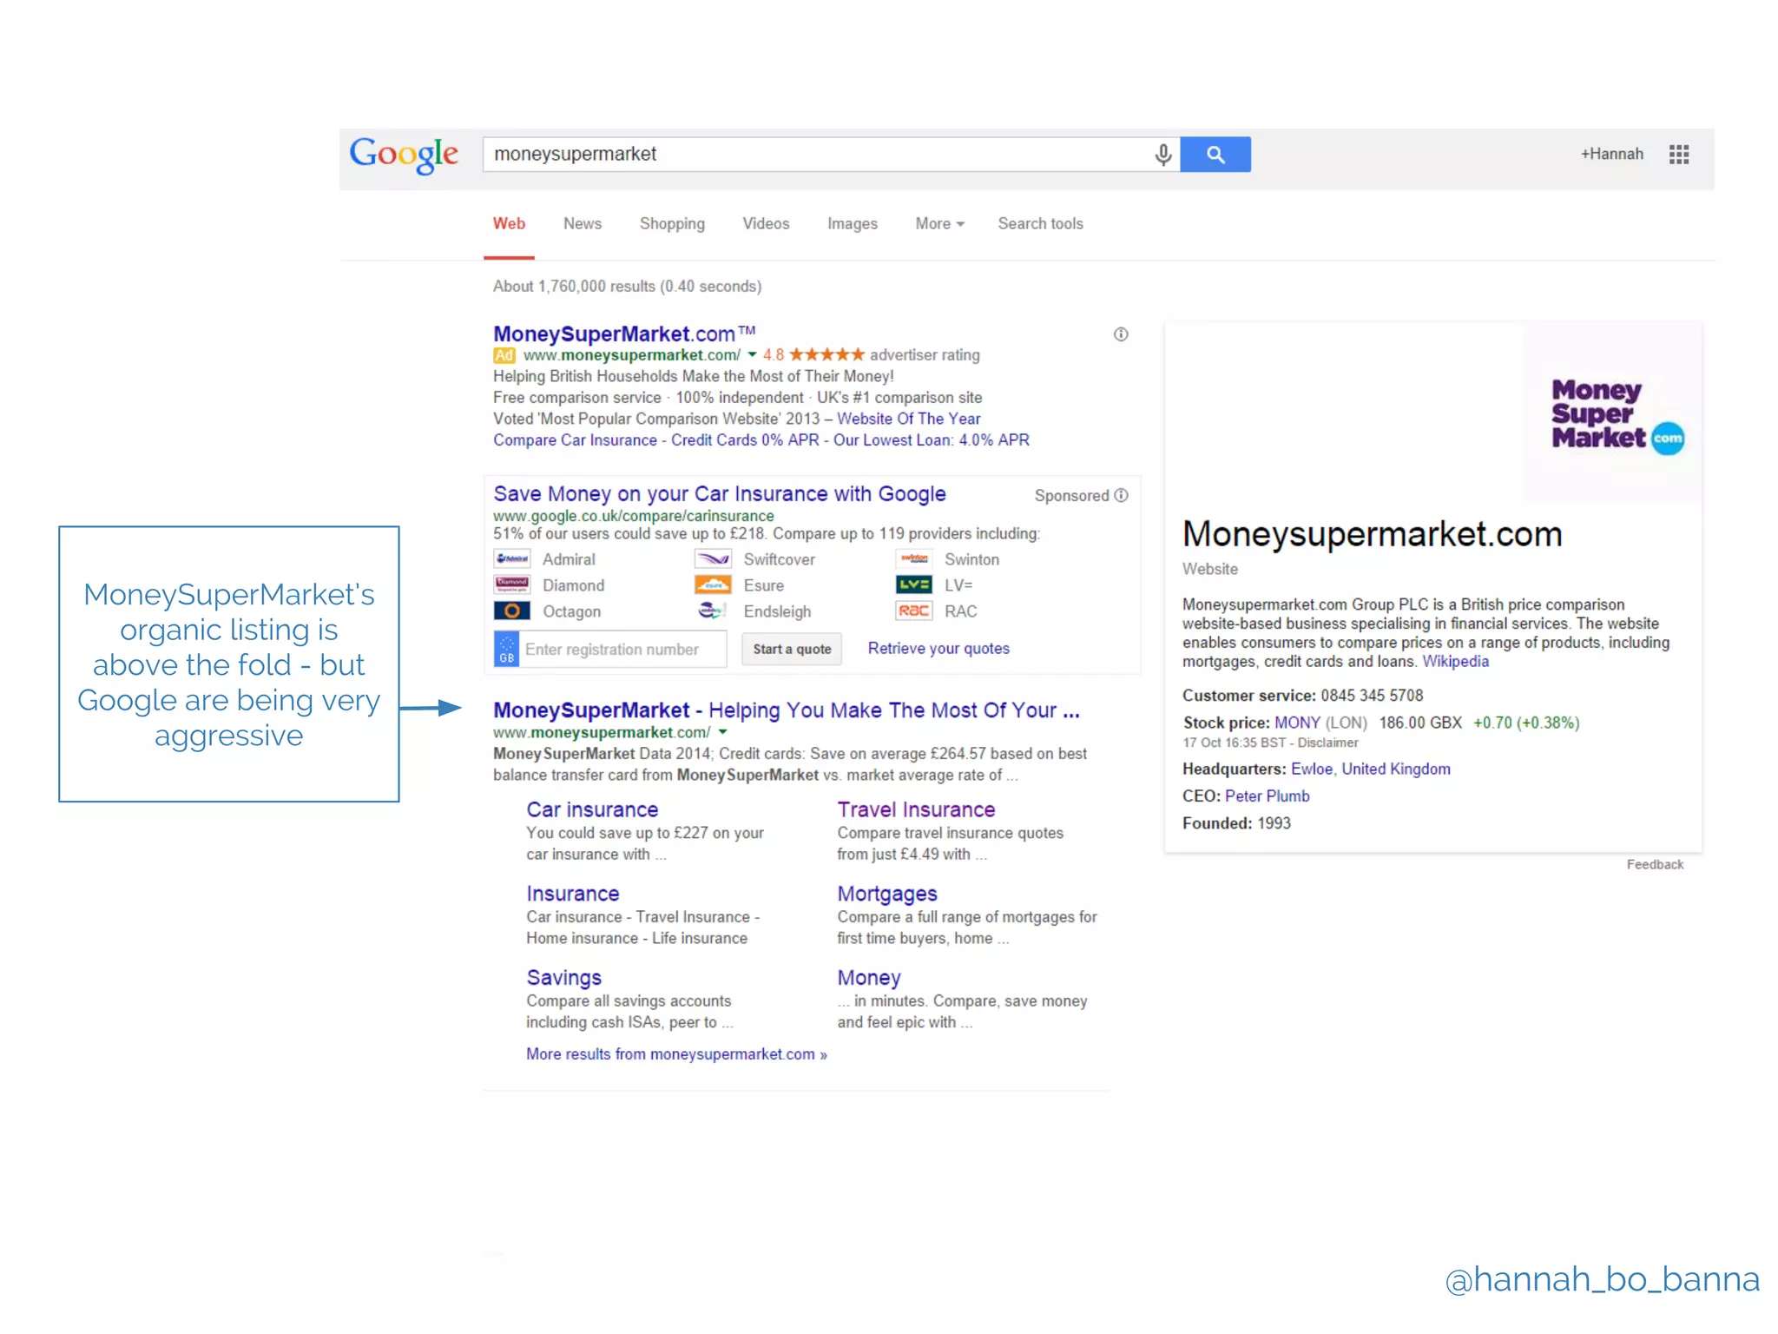The image size is (1778, 1334).
Task: Click the Octagon provider logo
Action: point(512,611)
